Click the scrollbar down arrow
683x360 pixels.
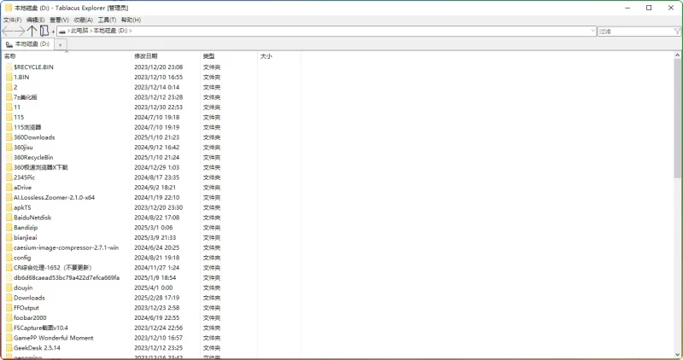(x=677, y=355)
